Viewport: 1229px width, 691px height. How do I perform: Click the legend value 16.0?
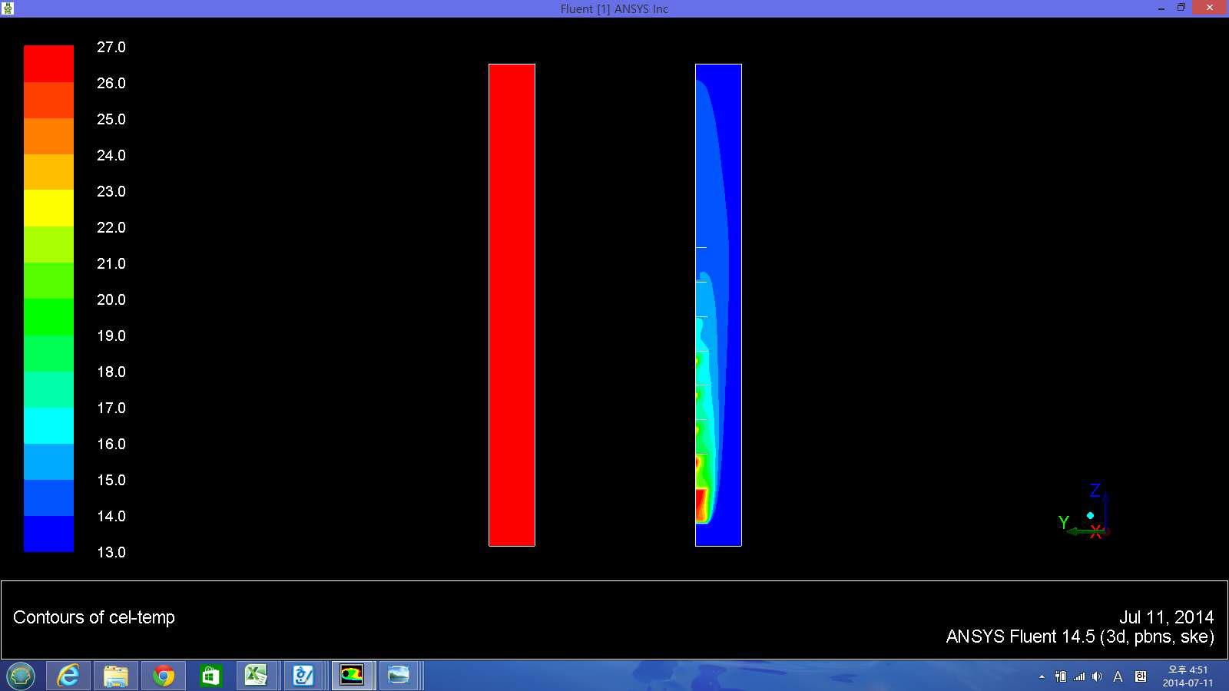[111, 444]
